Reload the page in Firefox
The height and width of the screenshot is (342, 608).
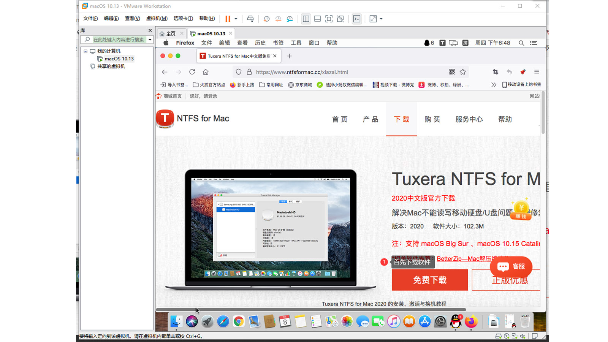192,72
